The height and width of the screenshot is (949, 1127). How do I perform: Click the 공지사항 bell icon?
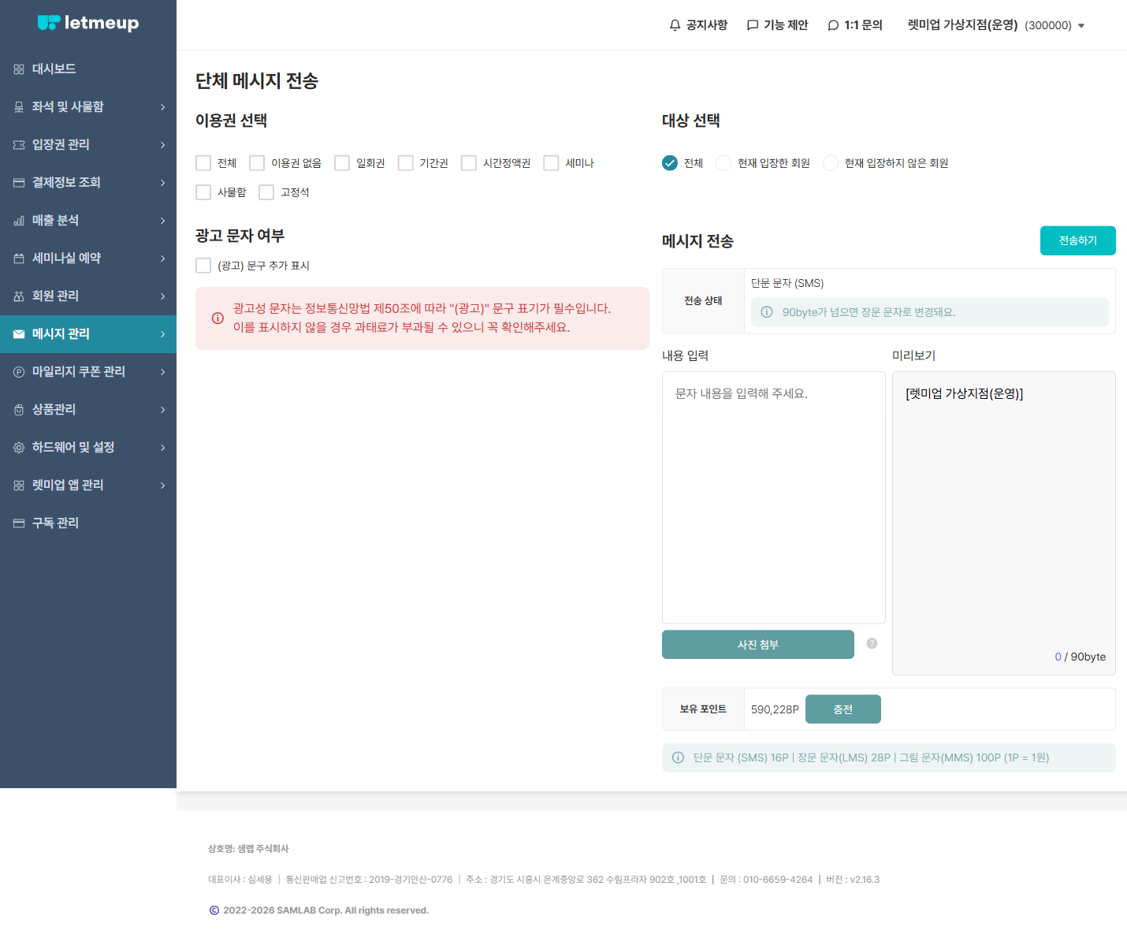(x=675, y=25)
